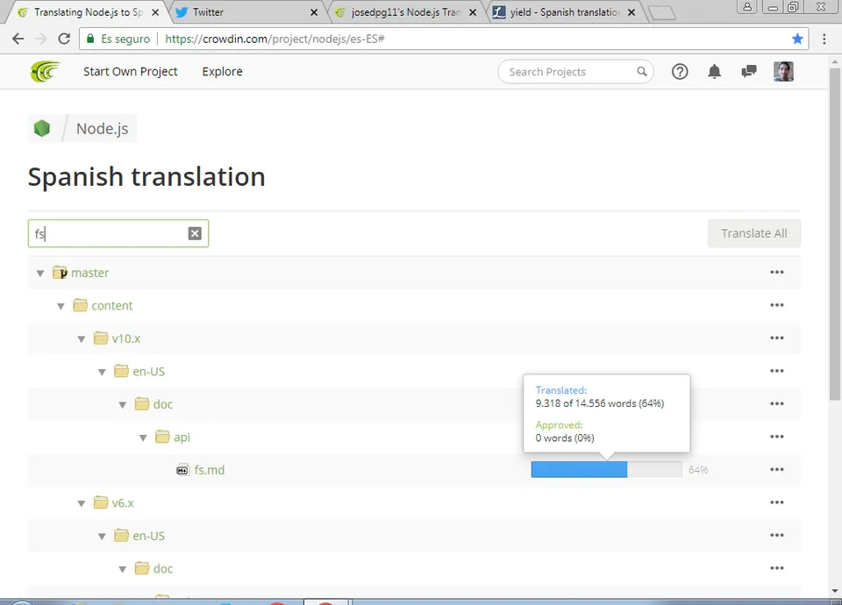This screenshot has width=842, height=605.
Task: Open more options for the master row
Action: click(x=776, y=272)
